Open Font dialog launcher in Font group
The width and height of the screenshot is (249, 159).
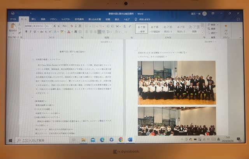[82, 37]
